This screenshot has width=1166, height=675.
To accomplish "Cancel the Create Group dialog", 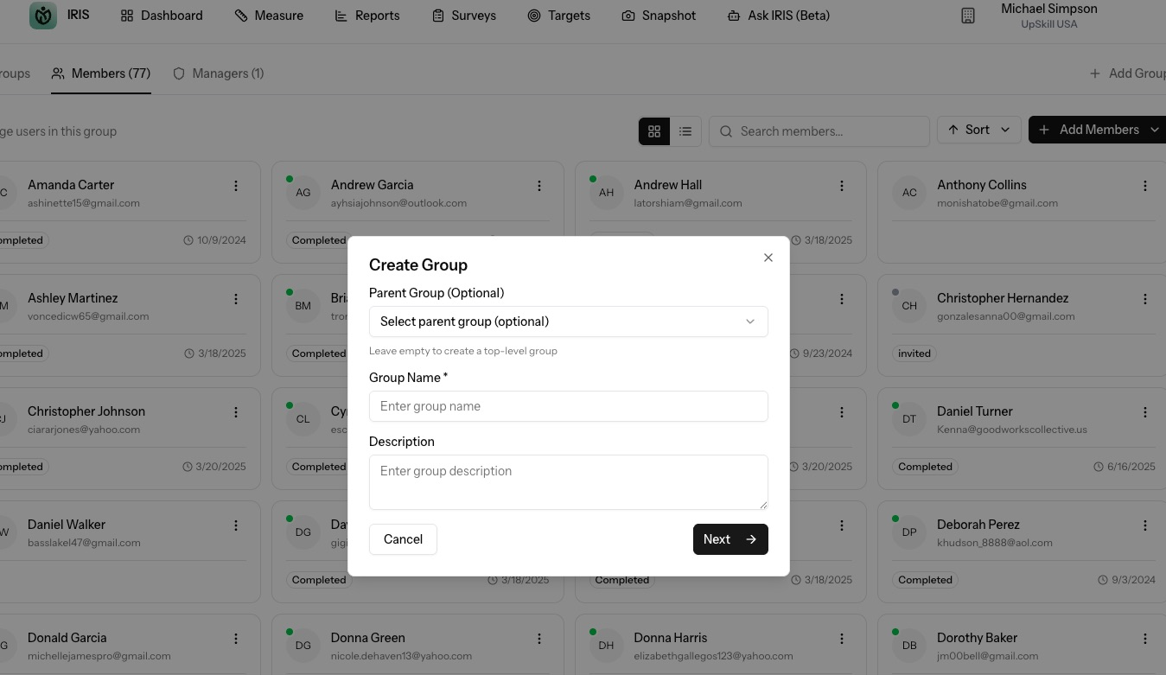I will pyautogui.click(x=403, y=539).
